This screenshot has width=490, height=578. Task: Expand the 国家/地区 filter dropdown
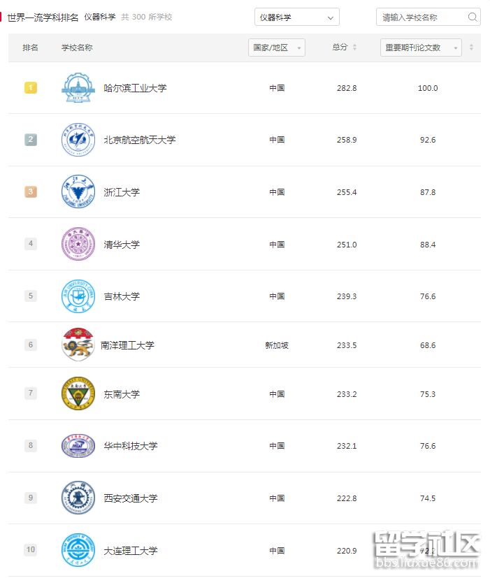click(x=277, y=48)
